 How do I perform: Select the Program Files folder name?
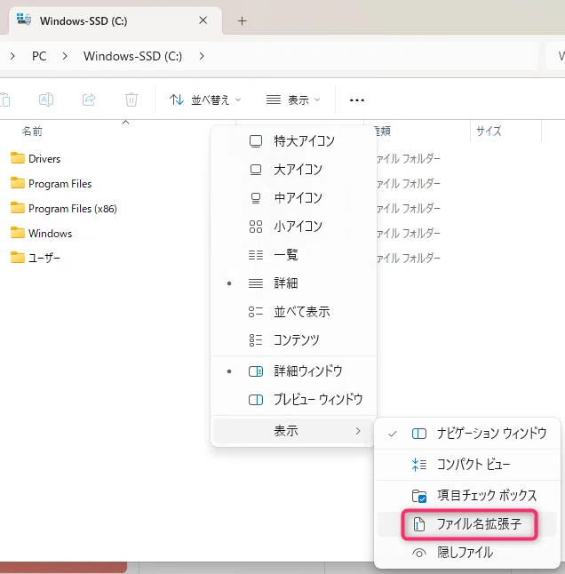(x=60, y=184)
